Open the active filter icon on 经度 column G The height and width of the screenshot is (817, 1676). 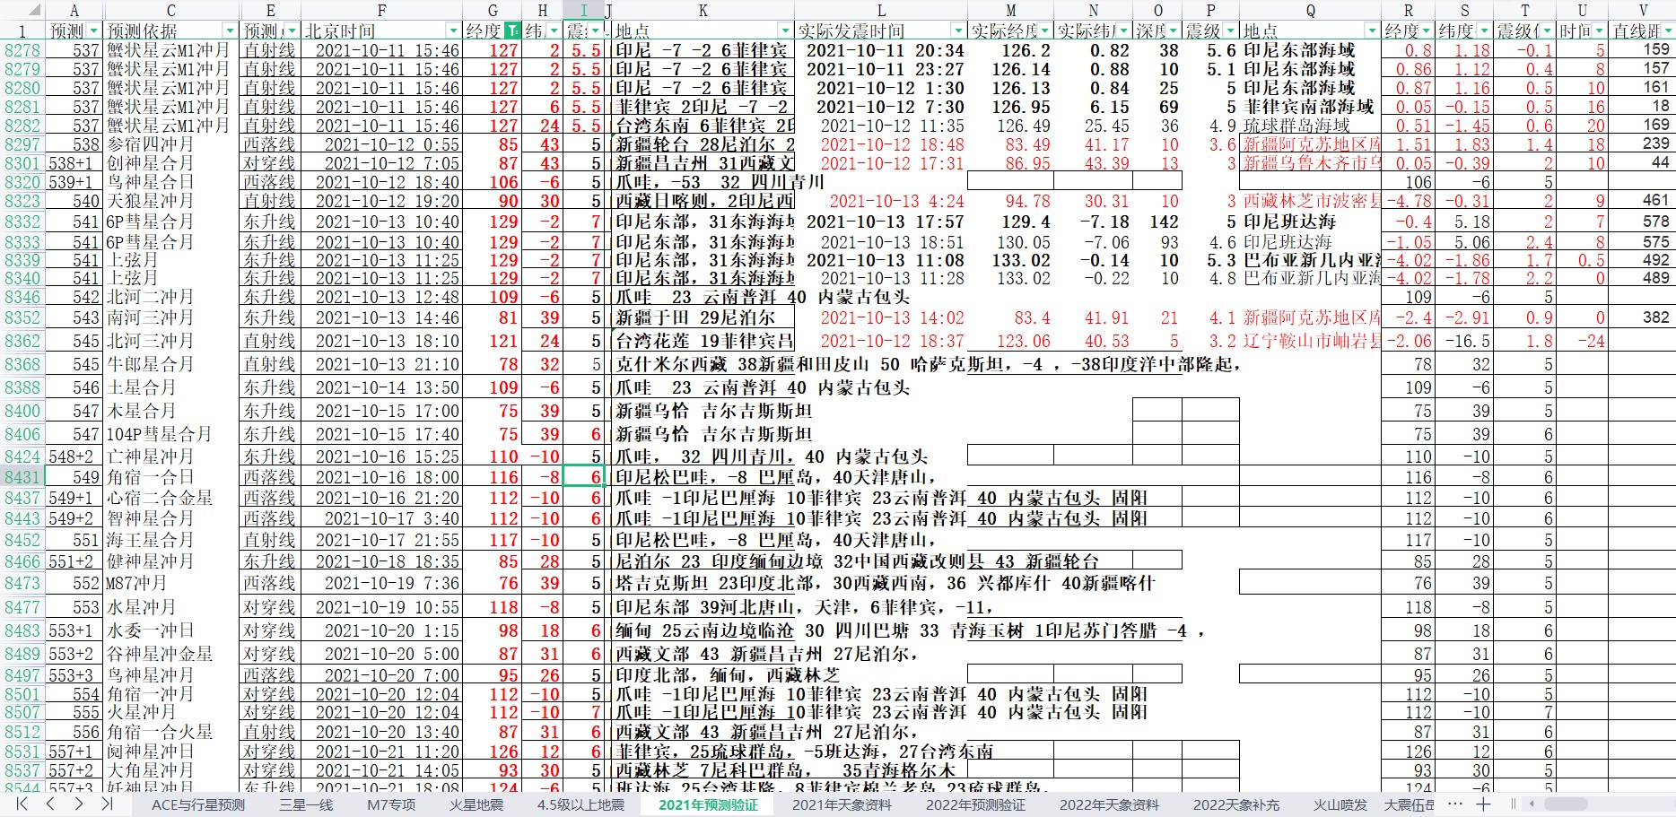(512, 30)
